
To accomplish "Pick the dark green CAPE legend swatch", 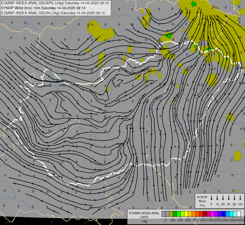I will click(x=175, y=214).
